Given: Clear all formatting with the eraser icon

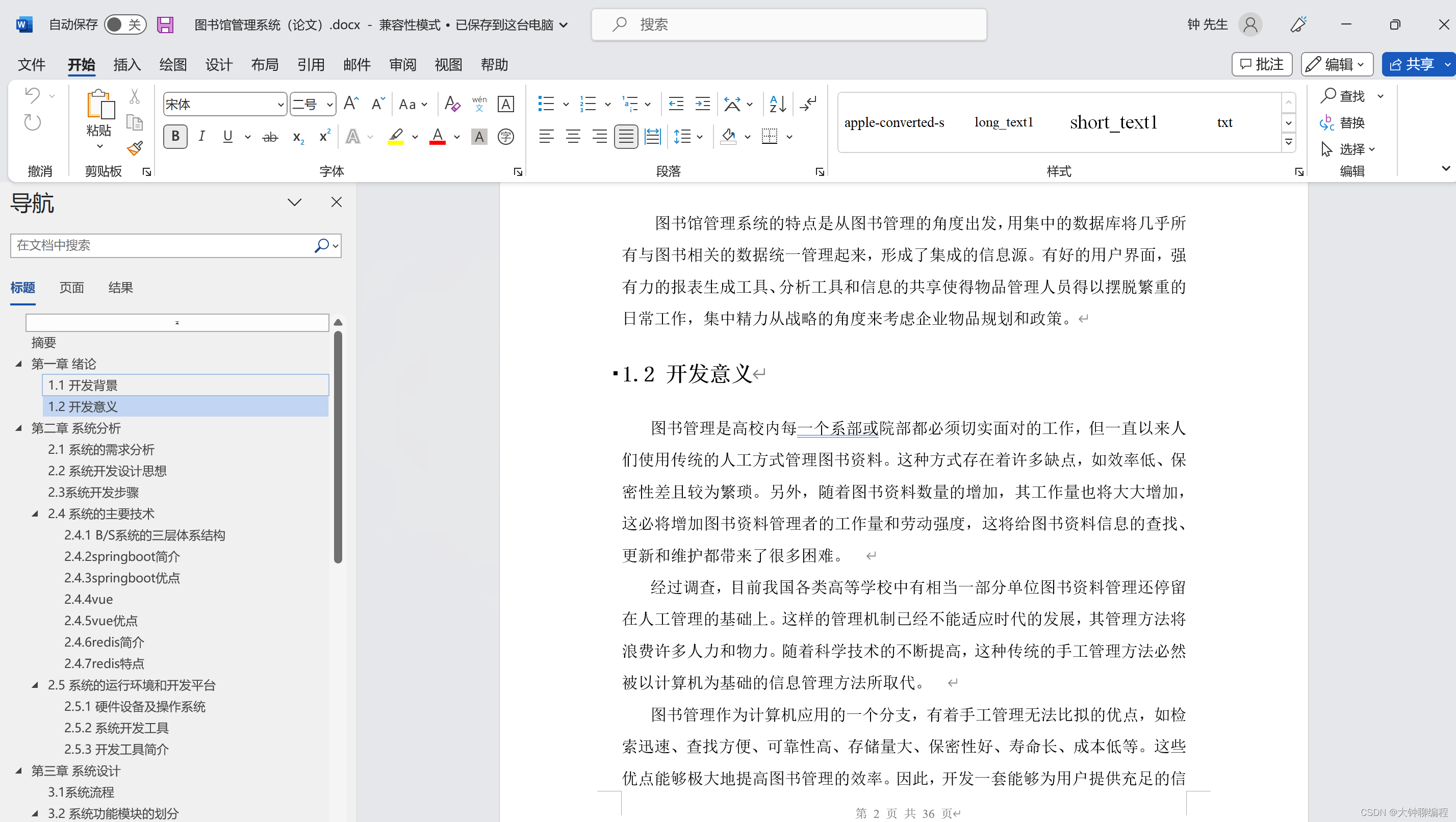Looking at the screenshot, I should (452, 104).
